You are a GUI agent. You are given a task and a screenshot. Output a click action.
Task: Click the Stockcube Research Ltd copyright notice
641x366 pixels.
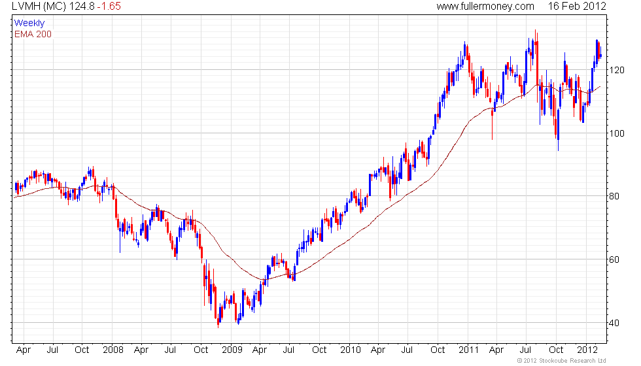pyautogui.click(x=561, y=361)
